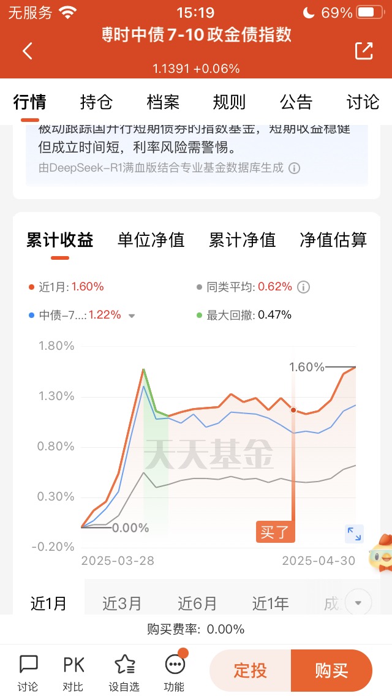Viewport: 392px width, 696px height.
Task: Tap the 买了 marker on chart
Action: [x=275, y=532]
